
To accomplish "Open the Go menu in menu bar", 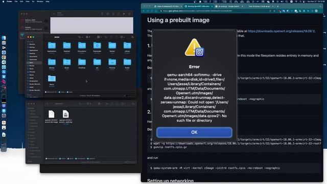I will click(33, 2).
